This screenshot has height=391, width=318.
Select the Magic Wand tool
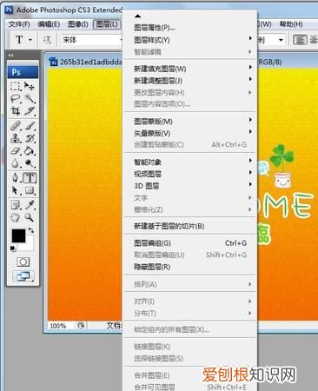(30, 98)
